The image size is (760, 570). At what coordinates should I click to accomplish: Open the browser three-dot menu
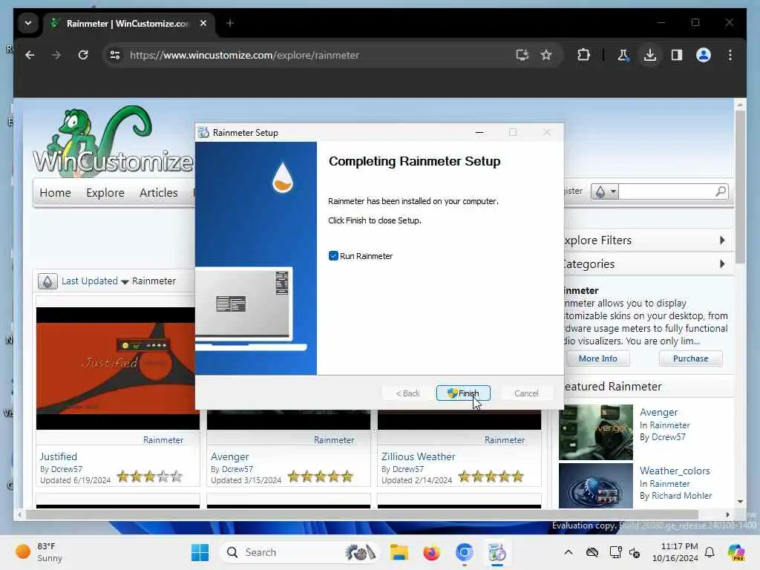[x=730, y=55]
